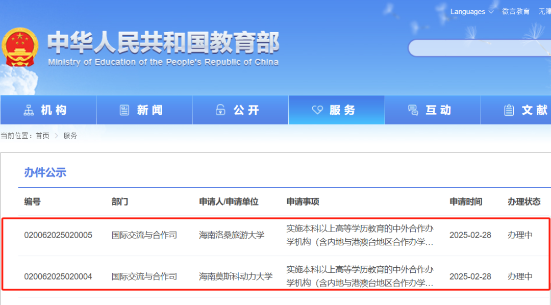
Task: Expand the Languages dropdown menu
Action: click(472, 12)
